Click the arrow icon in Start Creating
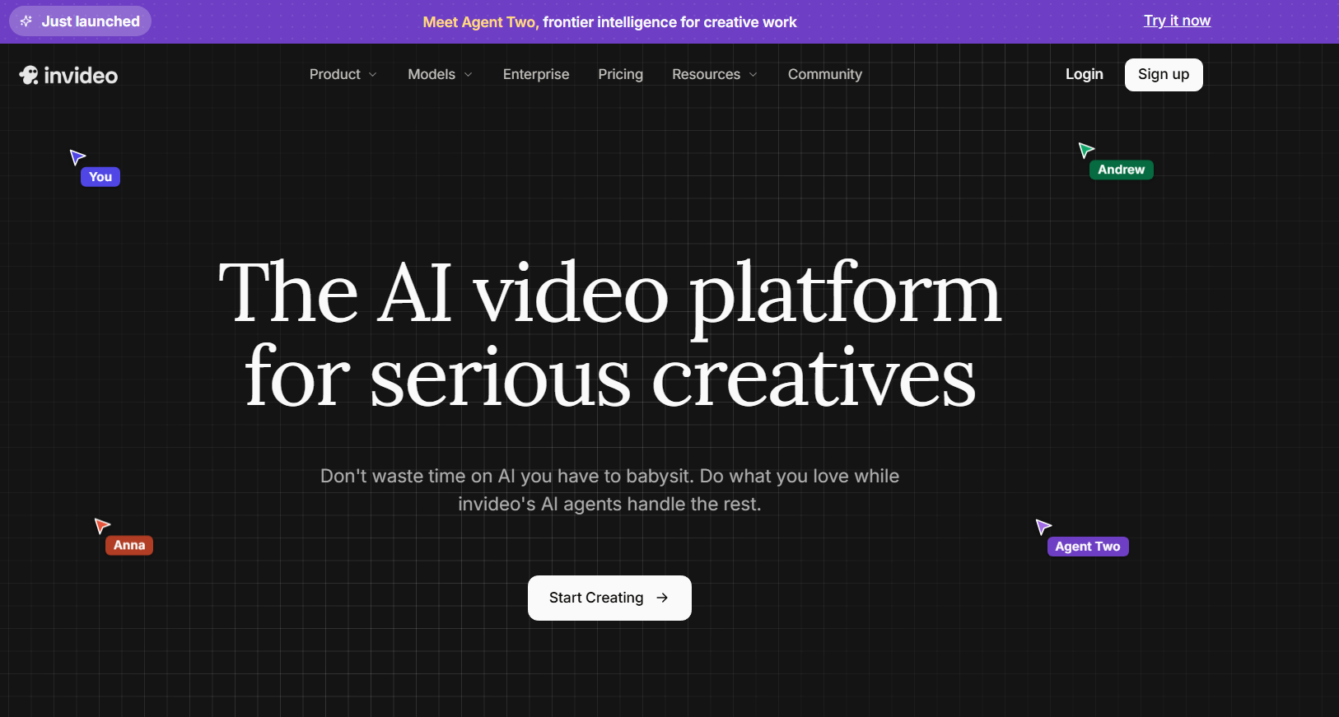The width and height of the screenshot is (1339, 717). [662, 598]
